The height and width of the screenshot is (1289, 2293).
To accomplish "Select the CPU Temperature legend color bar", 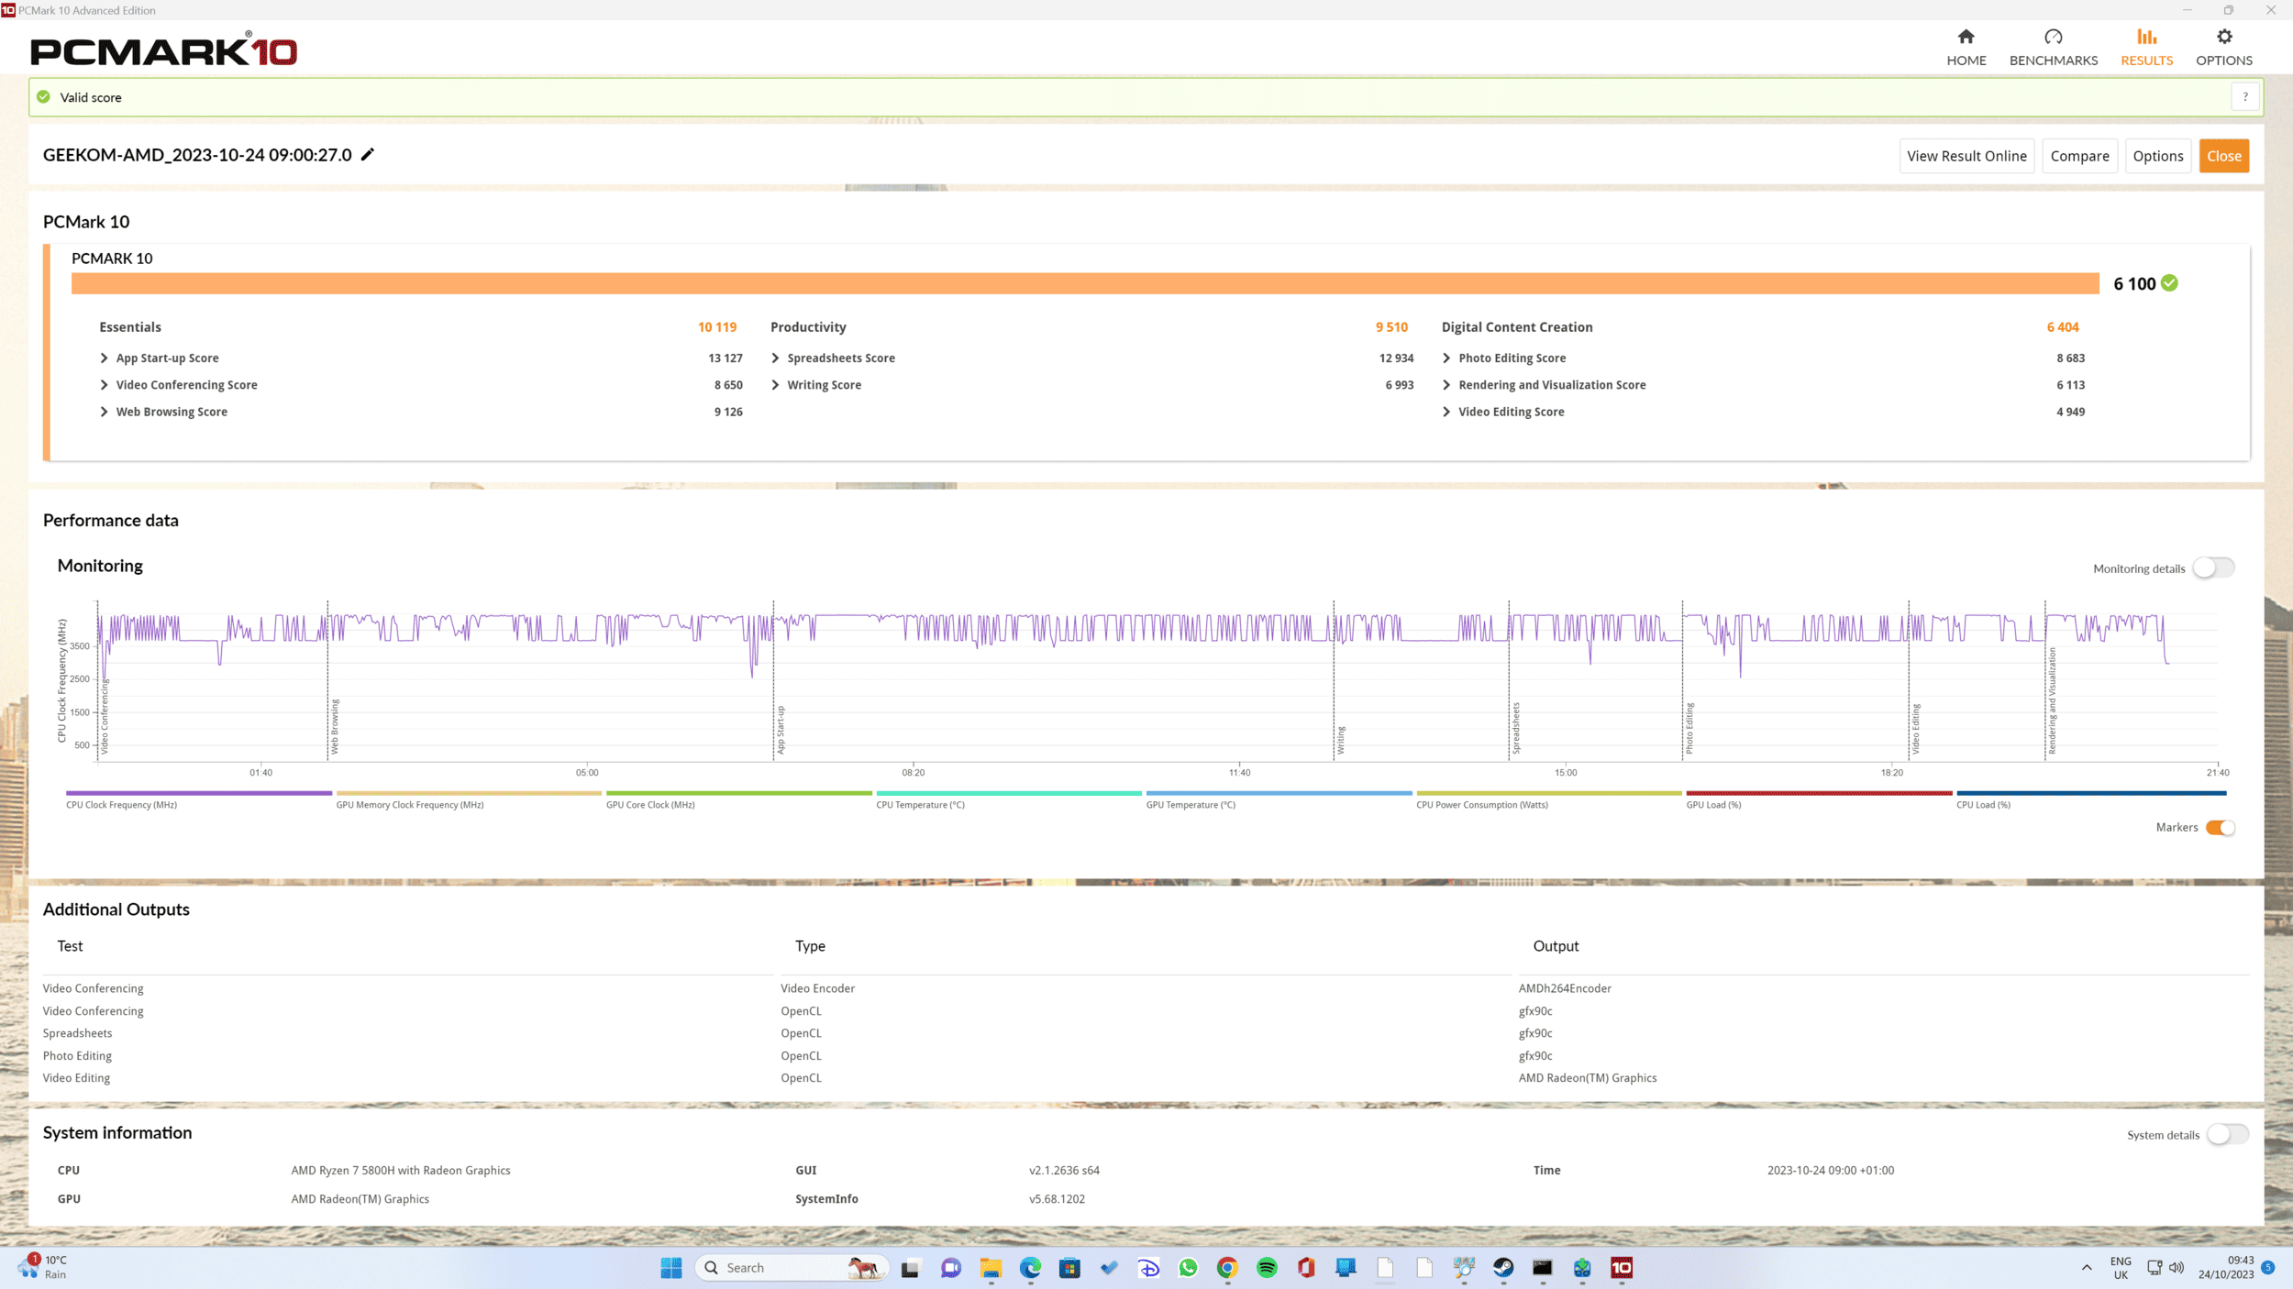I will [x=1008, y=793].
